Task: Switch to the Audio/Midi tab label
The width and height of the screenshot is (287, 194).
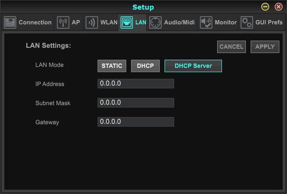Action: [179, 22]
